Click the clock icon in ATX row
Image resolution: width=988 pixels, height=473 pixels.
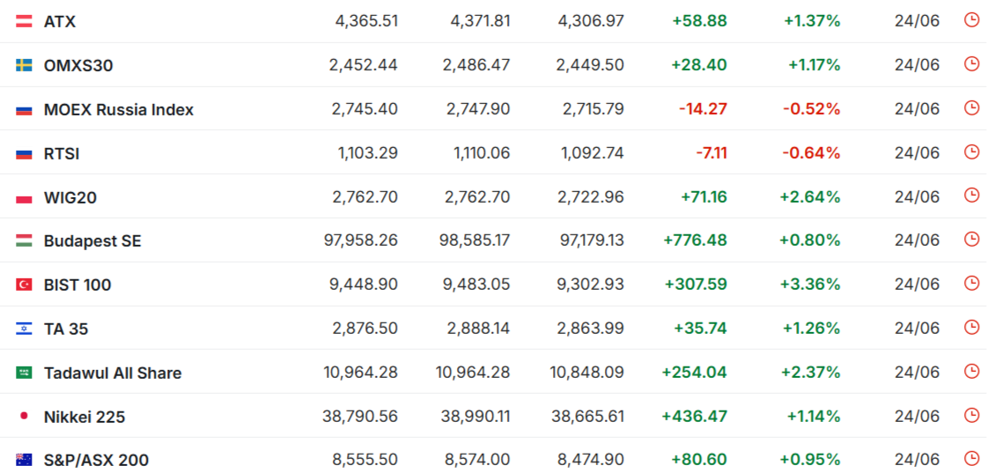pos(971,20)
